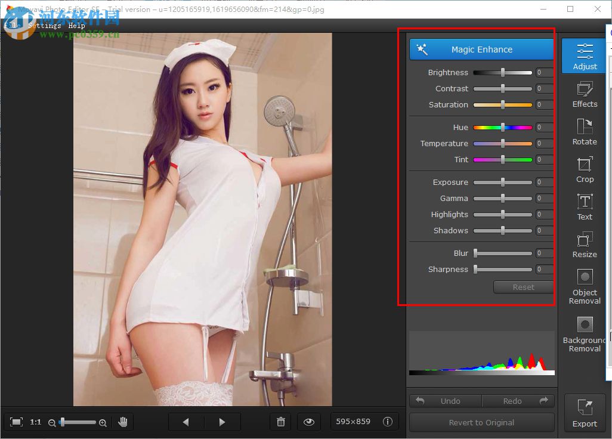
Task: Open the File menu
Action: [x=11, y=25]
